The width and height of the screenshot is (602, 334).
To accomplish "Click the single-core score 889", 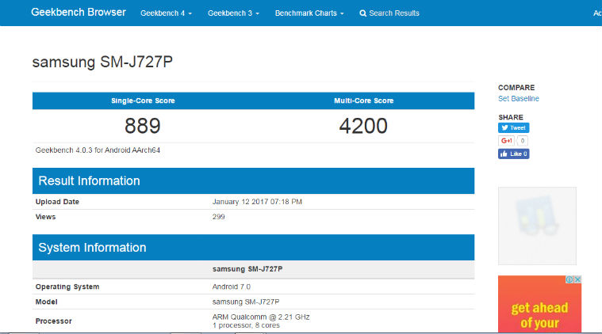I will pos(143,126).
